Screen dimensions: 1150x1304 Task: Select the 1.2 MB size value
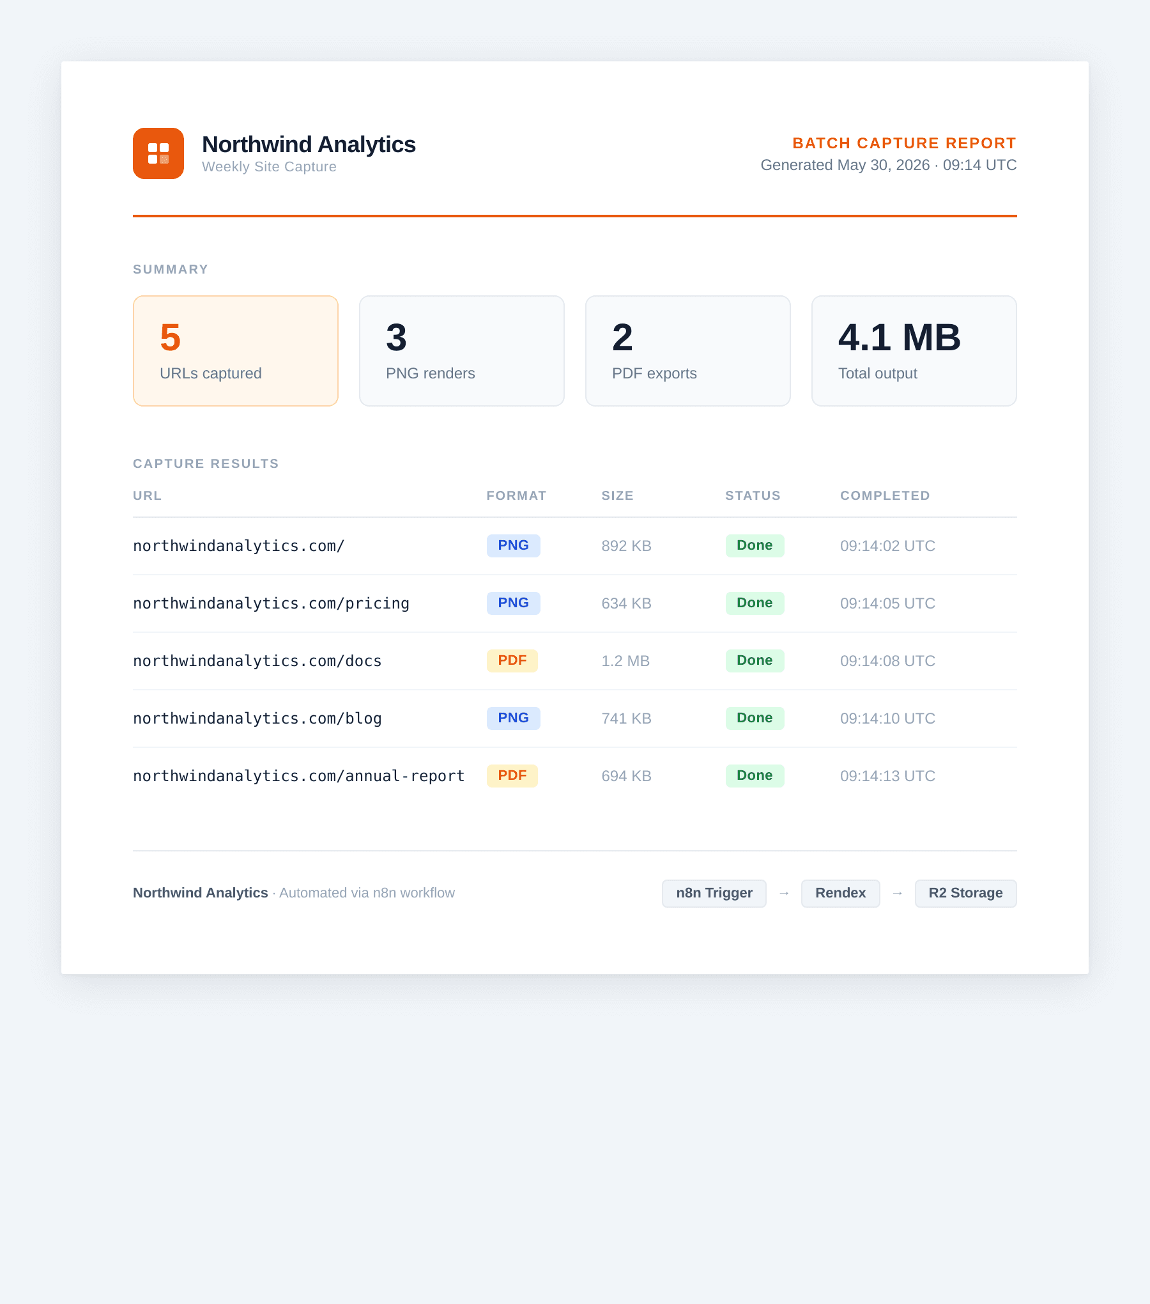(625, 661)
